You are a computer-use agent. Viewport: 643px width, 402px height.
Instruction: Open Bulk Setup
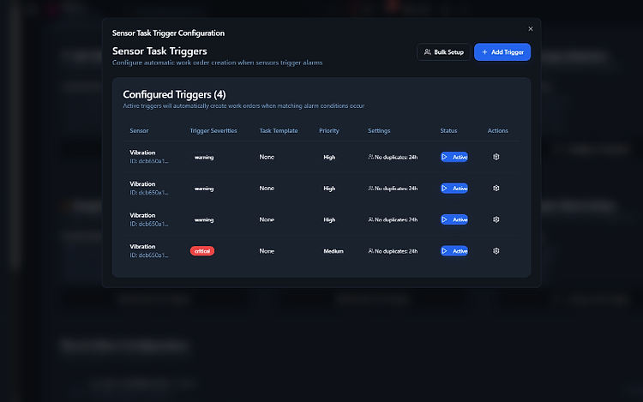[x=444, y=52]
